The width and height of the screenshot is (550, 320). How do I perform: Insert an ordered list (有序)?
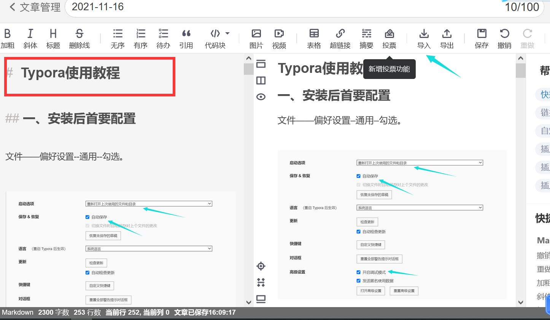[x=141, y=39]
